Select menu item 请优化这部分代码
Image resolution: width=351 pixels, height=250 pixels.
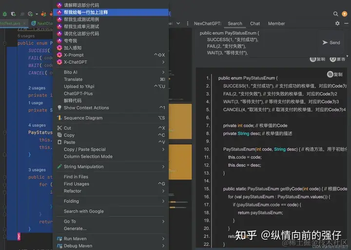(x=111, y=34)
